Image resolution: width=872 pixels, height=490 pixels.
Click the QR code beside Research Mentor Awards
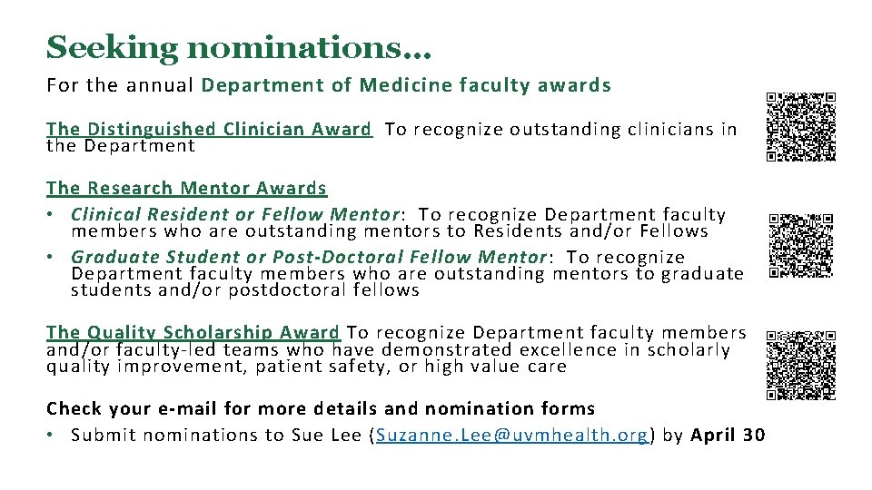coord(800,246)
